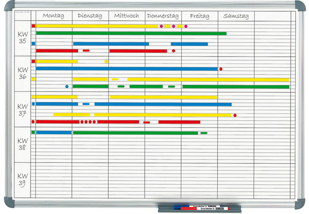Click the Mittwoch column header
The width and height of the screenshot is (309, 214).
(x=126, y=15)
